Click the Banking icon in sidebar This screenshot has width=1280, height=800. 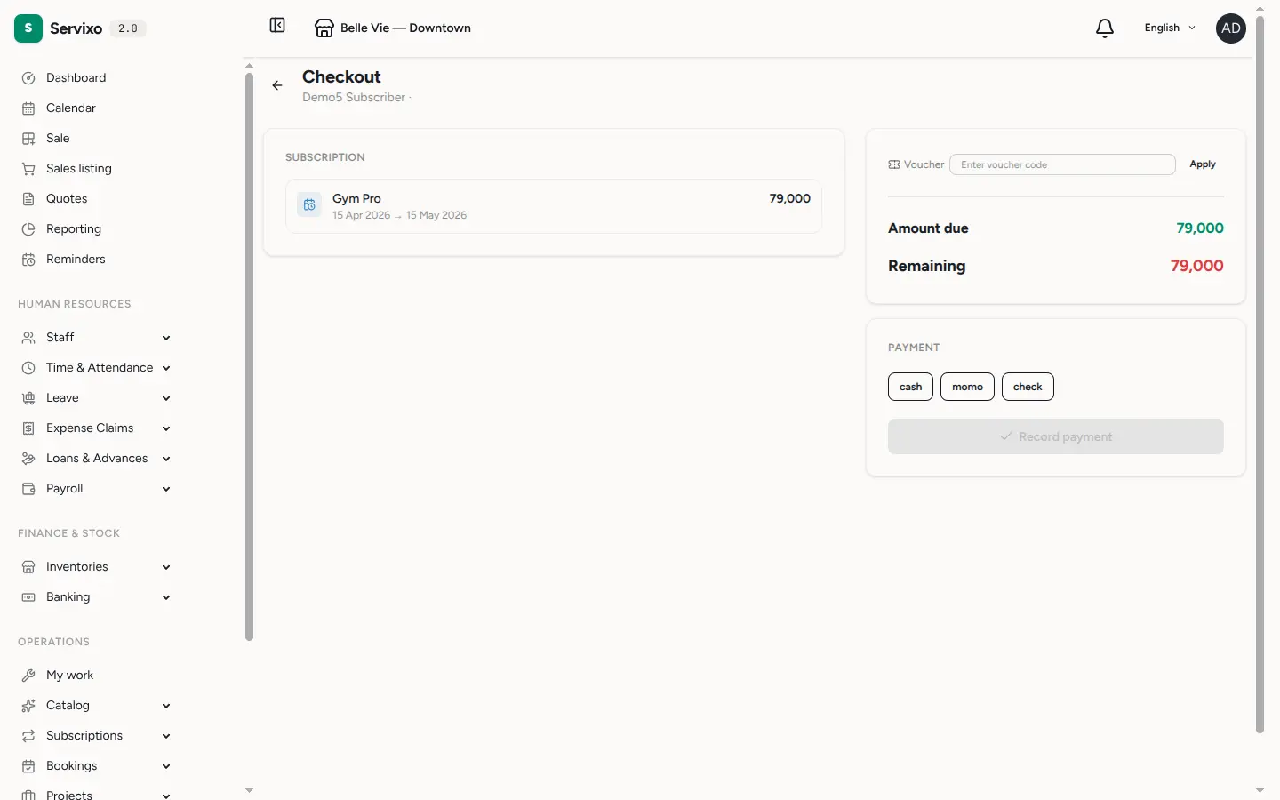[x=28, y=597]
